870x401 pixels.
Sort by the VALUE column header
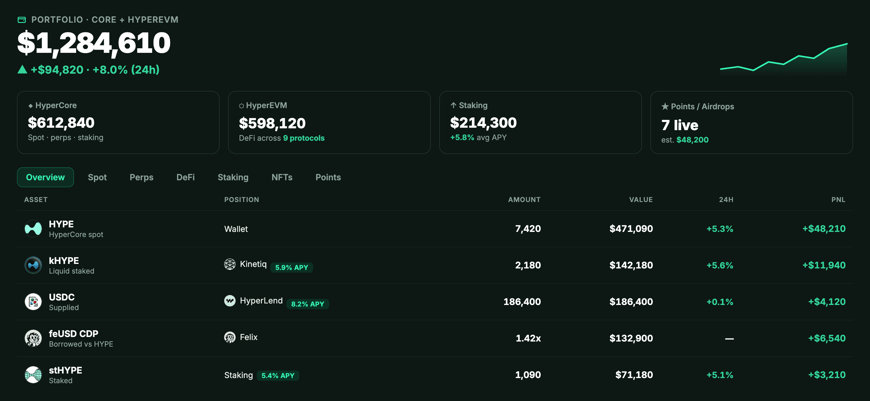pyautogui.click(x=641, y=200)
